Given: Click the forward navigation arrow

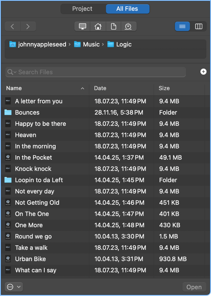Looking at the screenshot, I should pos(28,26).
